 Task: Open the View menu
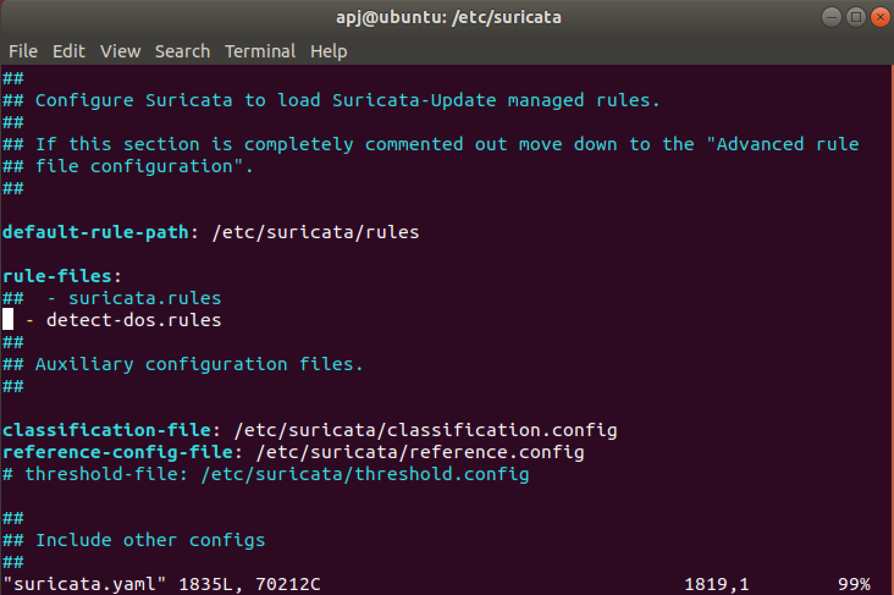tap(120, 51)
